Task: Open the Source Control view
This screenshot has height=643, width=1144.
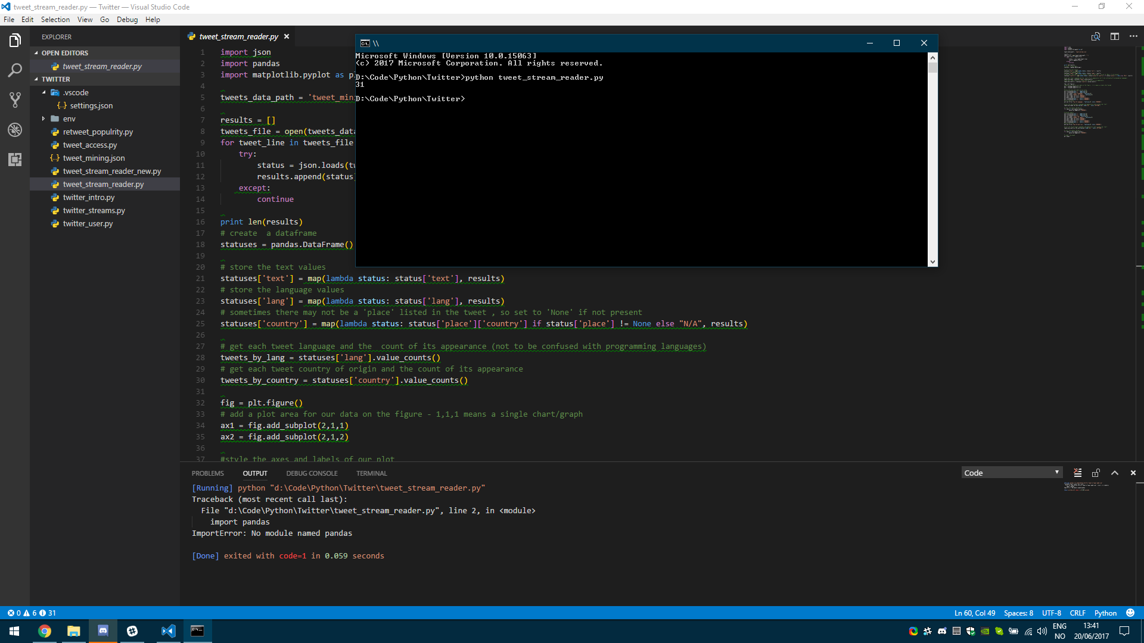Action: [15, 100]
